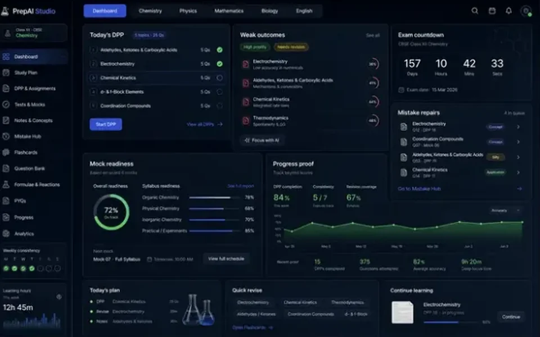Select the High priority filter chip
The width and height of the screenshot is (540, 337).
255,47
